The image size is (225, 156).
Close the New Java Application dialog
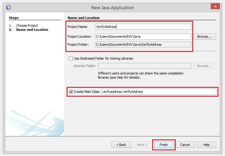tap(215, 7)
